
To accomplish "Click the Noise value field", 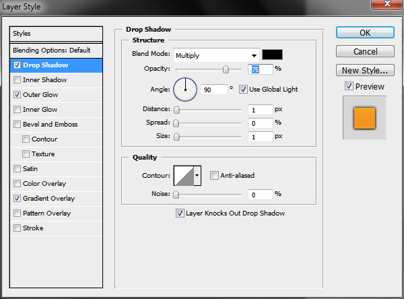I will point(260,195).
